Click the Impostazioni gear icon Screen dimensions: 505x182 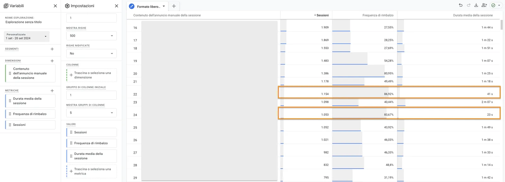67,6
